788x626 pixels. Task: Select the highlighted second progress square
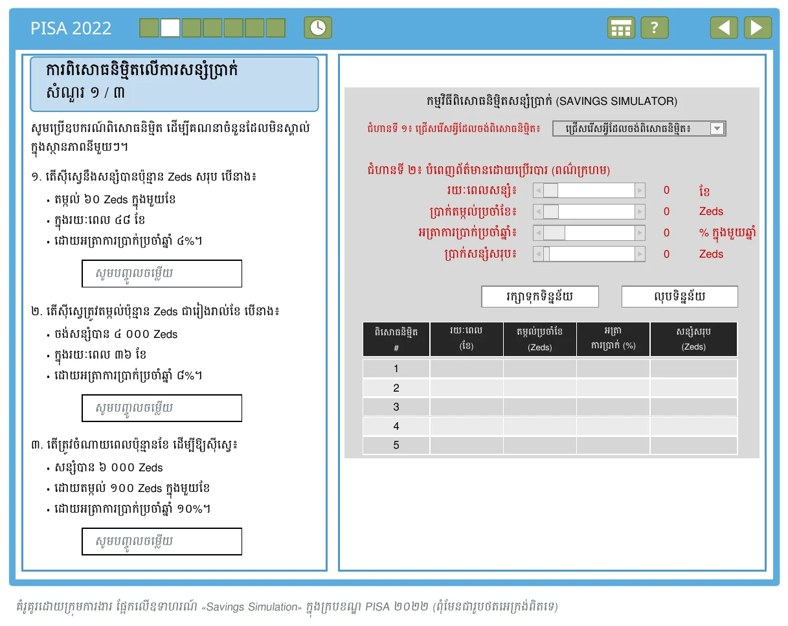click(170, 28)
